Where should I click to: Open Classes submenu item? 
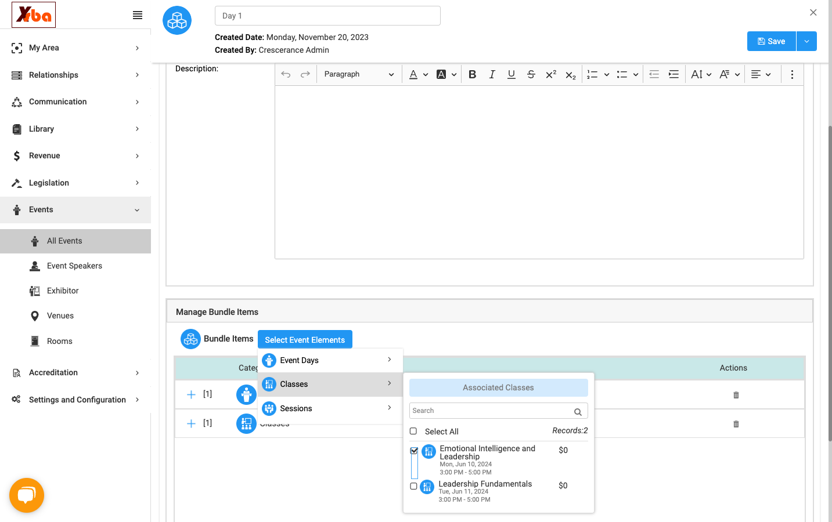pos(330,384)
